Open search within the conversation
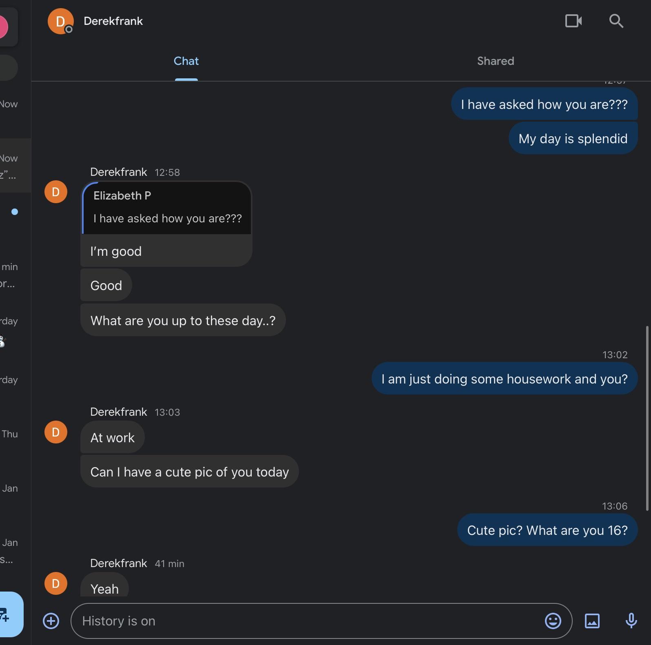This screenshot has width=651, height=645. [x=616, y=21]
